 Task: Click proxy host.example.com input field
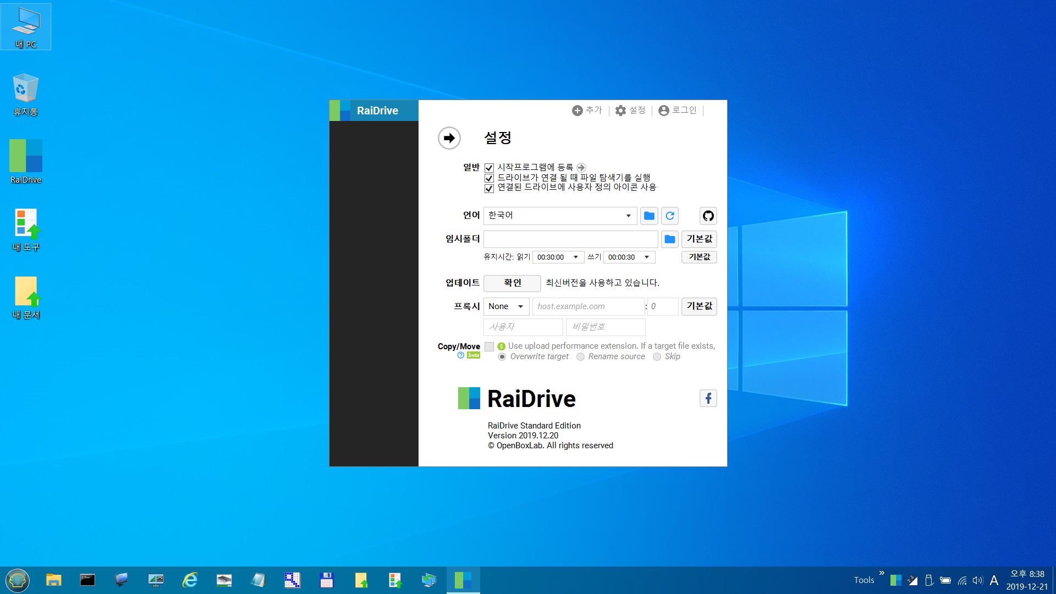[588, 306]
